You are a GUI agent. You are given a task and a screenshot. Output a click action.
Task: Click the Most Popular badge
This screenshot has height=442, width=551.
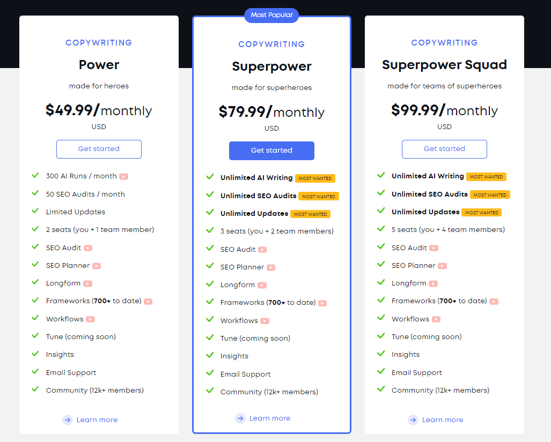pyautogui.click(x=271, y=15)
